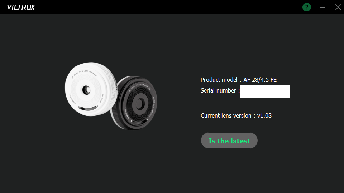The height and width of the screenshot is (193, 344).
Task: Click the empty black title bar area
Action: [167, 7]
